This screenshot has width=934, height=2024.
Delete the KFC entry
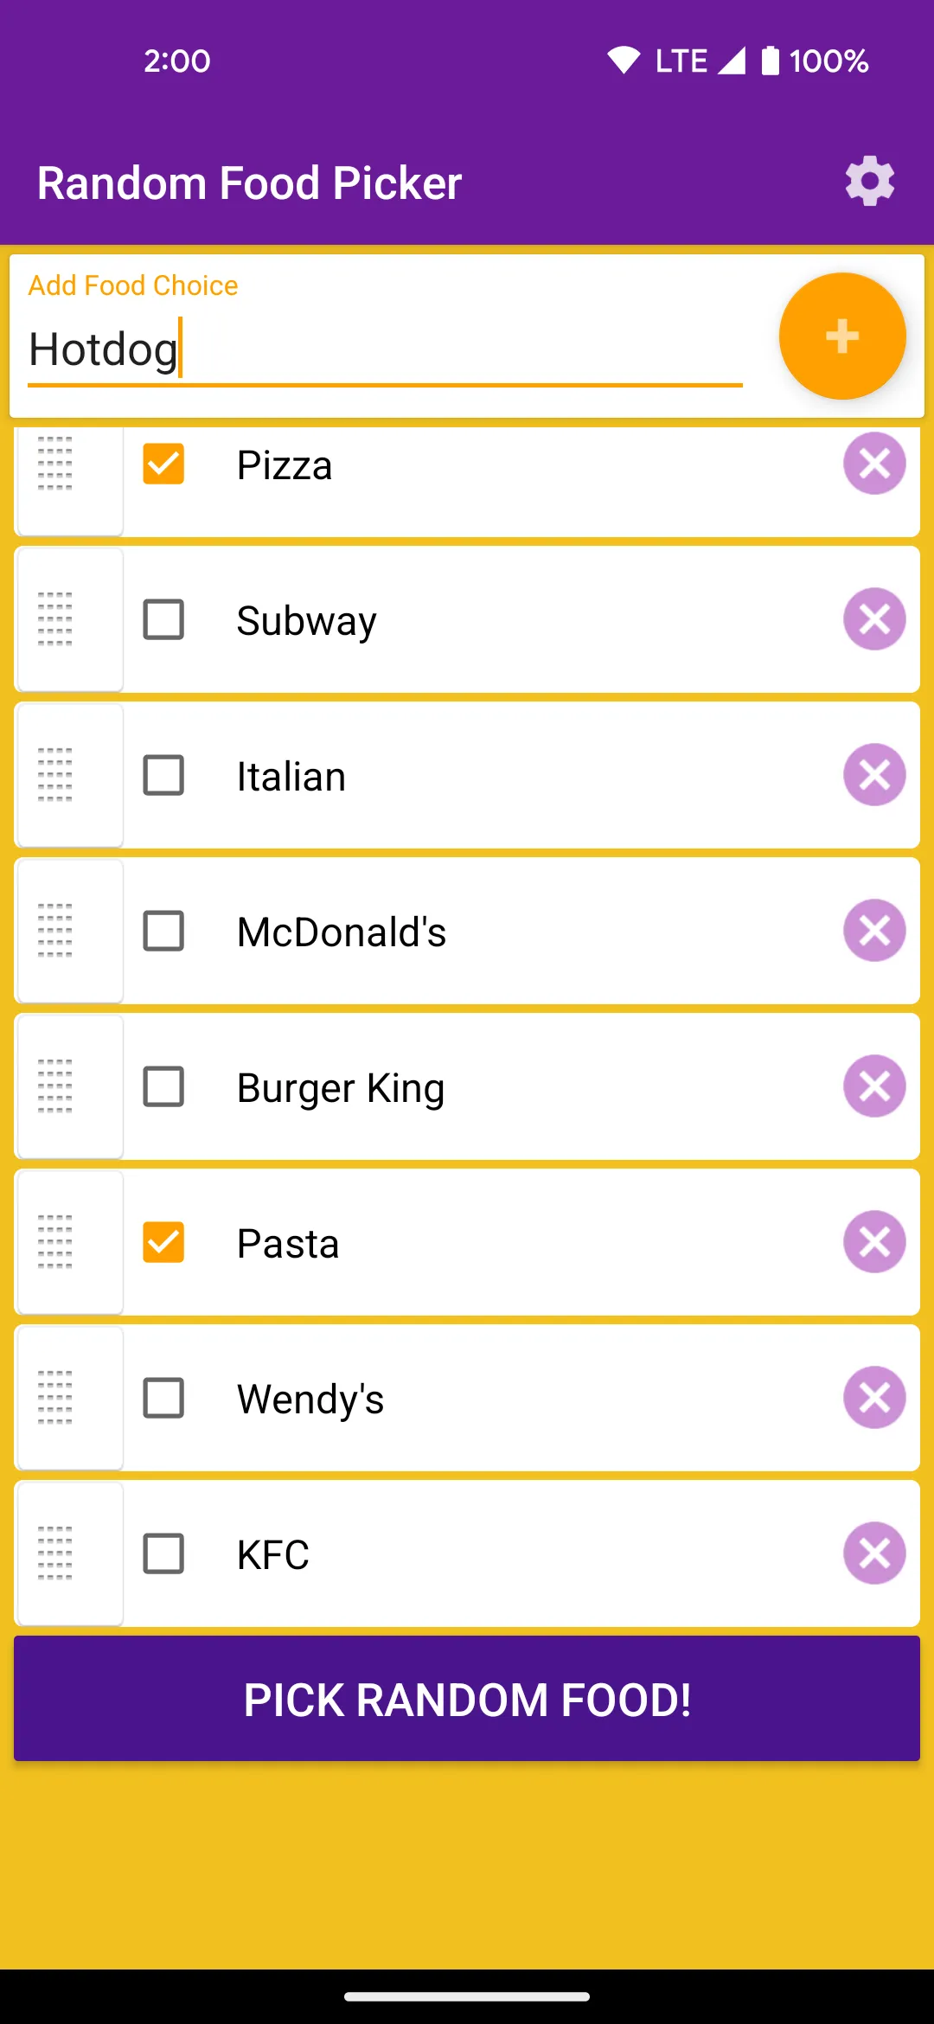click(874, 1553)
